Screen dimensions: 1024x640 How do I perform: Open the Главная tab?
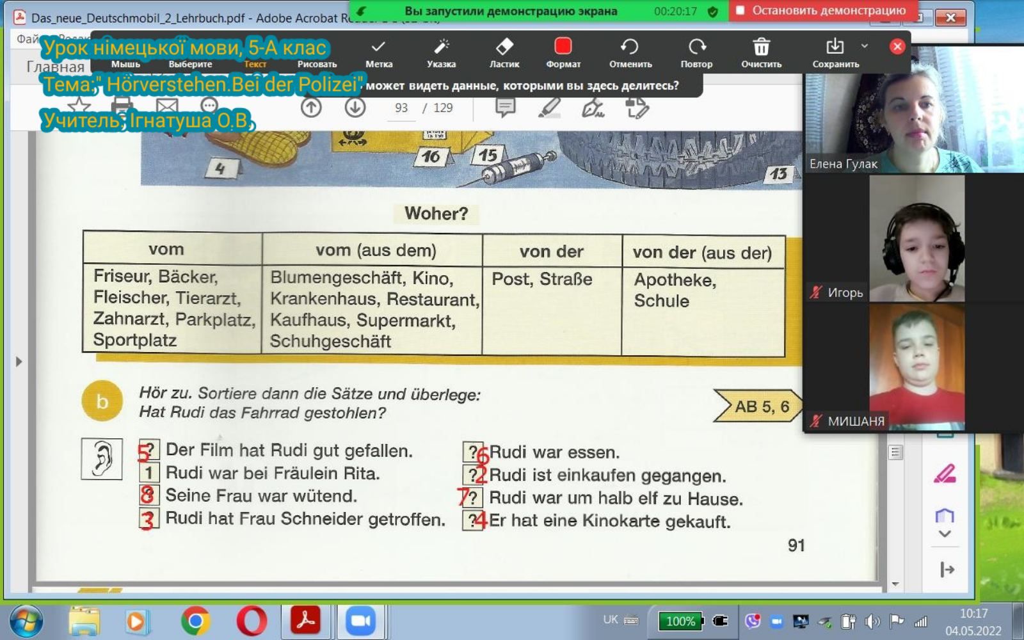[55, 67]
